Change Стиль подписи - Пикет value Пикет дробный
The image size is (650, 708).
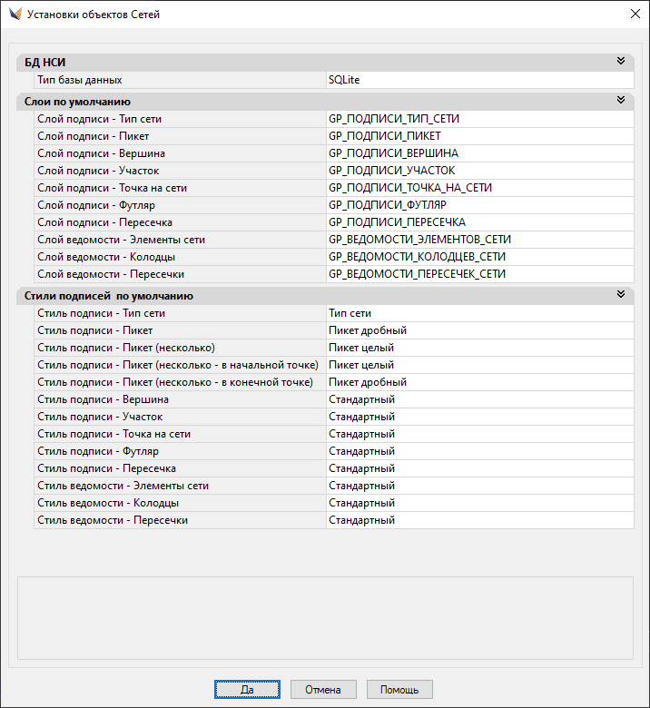pos(479,330)
